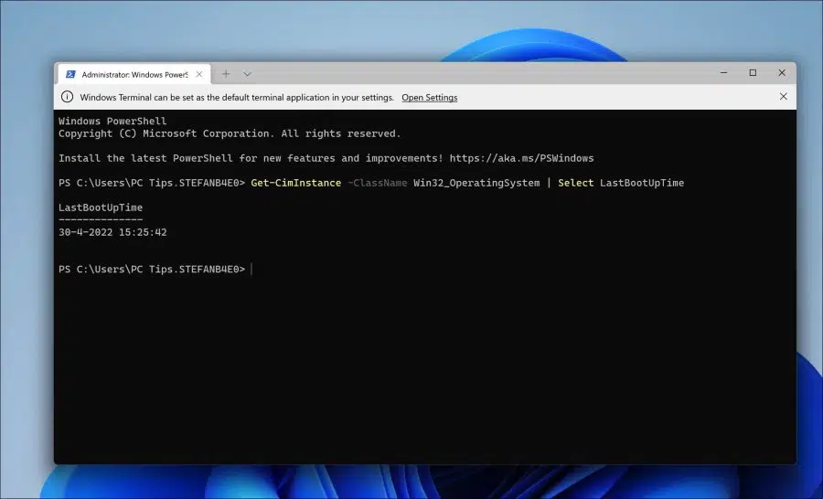Viewport: 823px width, 499px height.
Task: Open a new tab with plus button
Action: pyautogui.click(x=226, y=74)
